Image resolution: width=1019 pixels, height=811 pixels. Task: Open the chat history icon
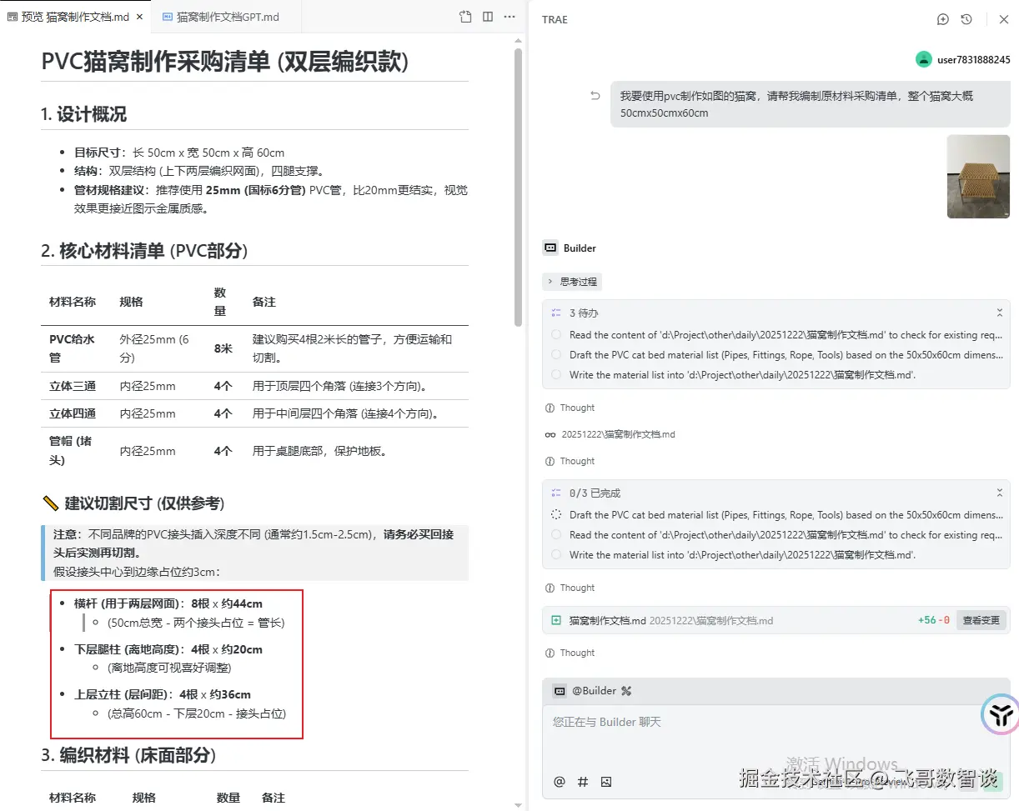pos(966,19)
